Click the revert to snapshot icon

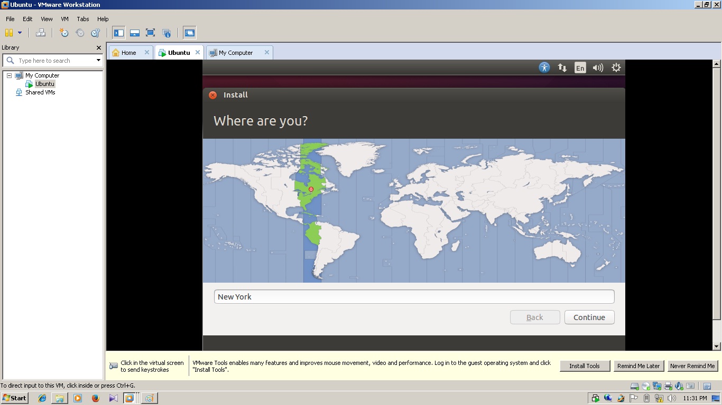tap(80, 33)
